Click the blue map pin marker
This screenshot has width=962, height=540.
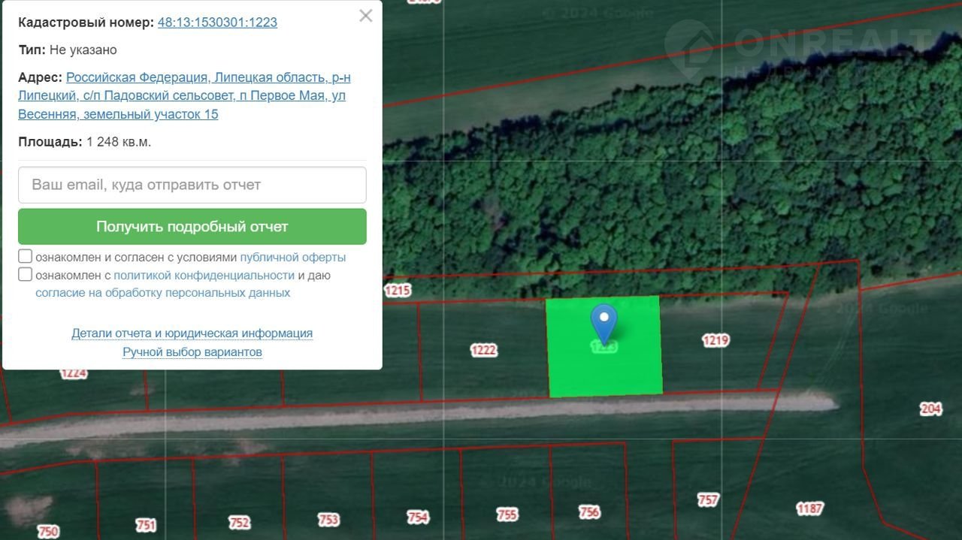[604, 321]
